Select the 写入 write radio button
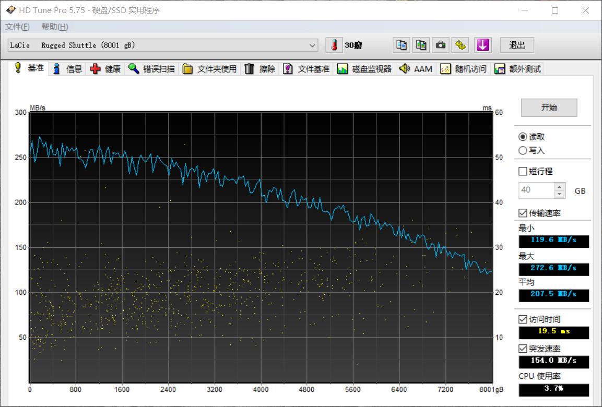 [x=523, y=150]
